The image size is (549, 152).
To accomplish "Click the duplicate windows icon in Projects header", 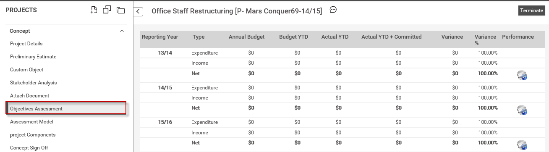I will pyautogui.click(x=107, y=10).
